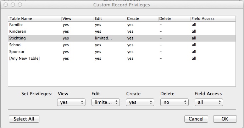Click [Any New Table] Edit value yes
This screenshot has height=128, width=244.
[98, 59]
